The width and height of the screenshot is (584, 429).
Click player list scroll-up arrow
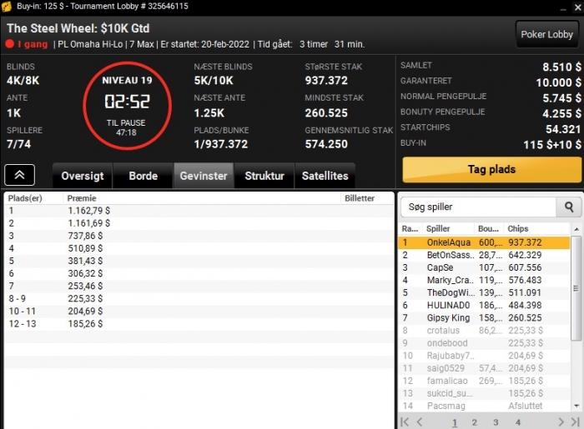point(576,229)
